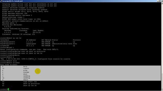
Task: Click the 'logout' alias row
Action: click(x=80, y=69)
